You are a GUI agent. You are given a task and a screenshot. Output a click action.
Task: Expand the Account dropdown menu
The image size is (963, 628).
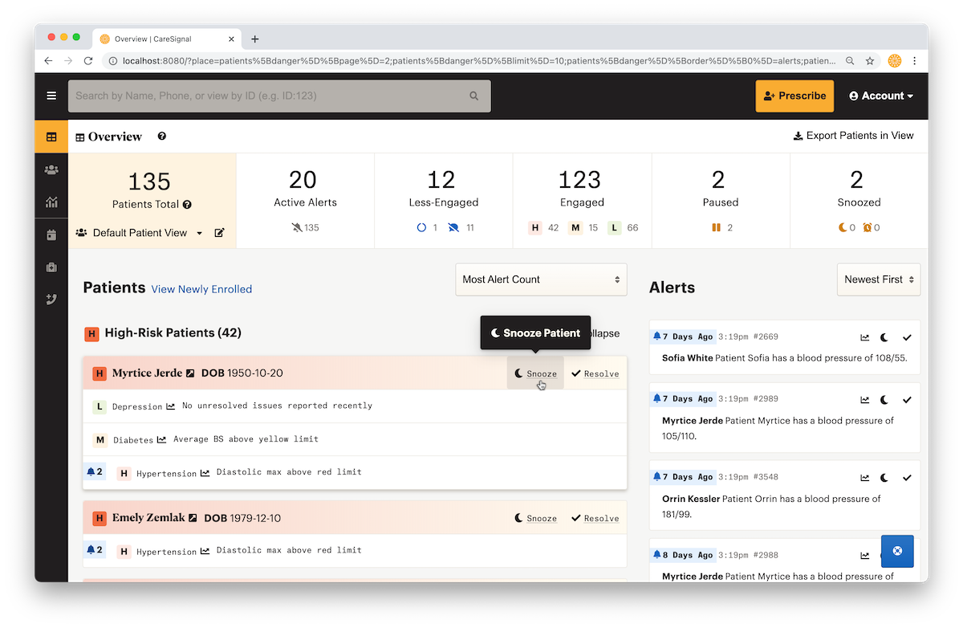881,96
